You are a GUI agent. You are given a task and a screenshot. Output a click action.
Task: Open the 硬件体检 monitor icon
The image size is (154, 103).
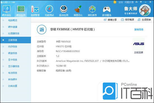(x=6, y=9)
